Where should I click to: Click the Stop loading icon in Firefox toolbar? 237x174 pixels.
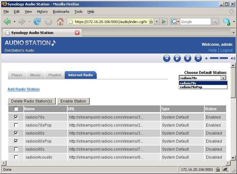[49, 22]
